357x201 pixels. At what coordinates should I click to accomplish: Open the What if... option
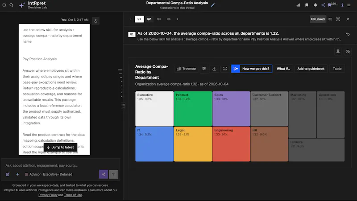click(x=283, y=69)
